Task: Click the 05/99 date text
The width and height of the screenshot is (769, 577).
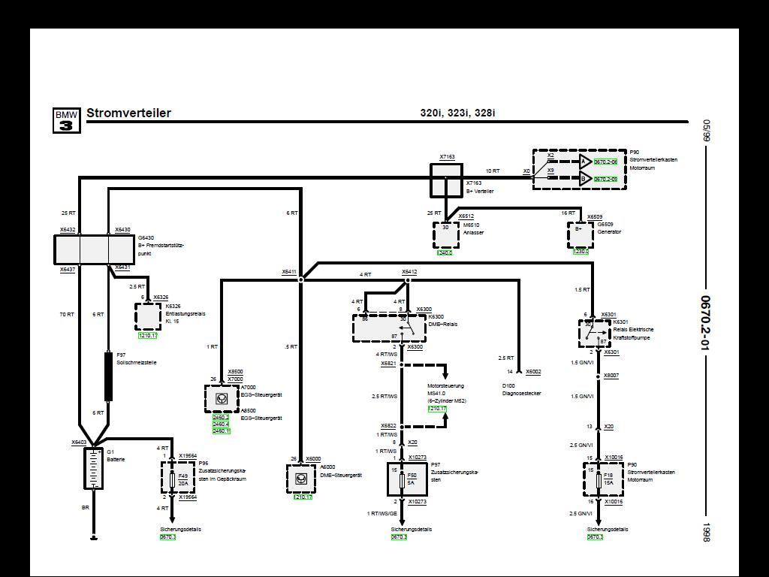Action: (x=706, y=130)
